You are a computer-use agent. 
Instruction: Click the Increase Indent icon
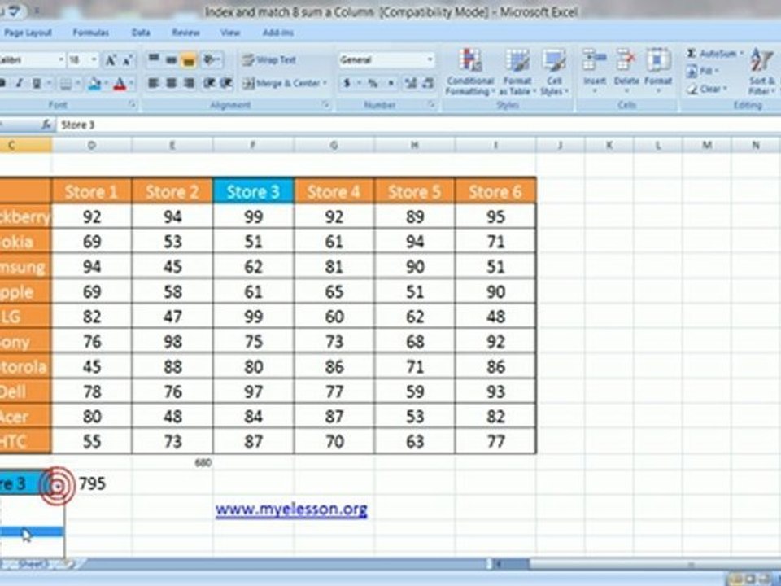(226, 83)
